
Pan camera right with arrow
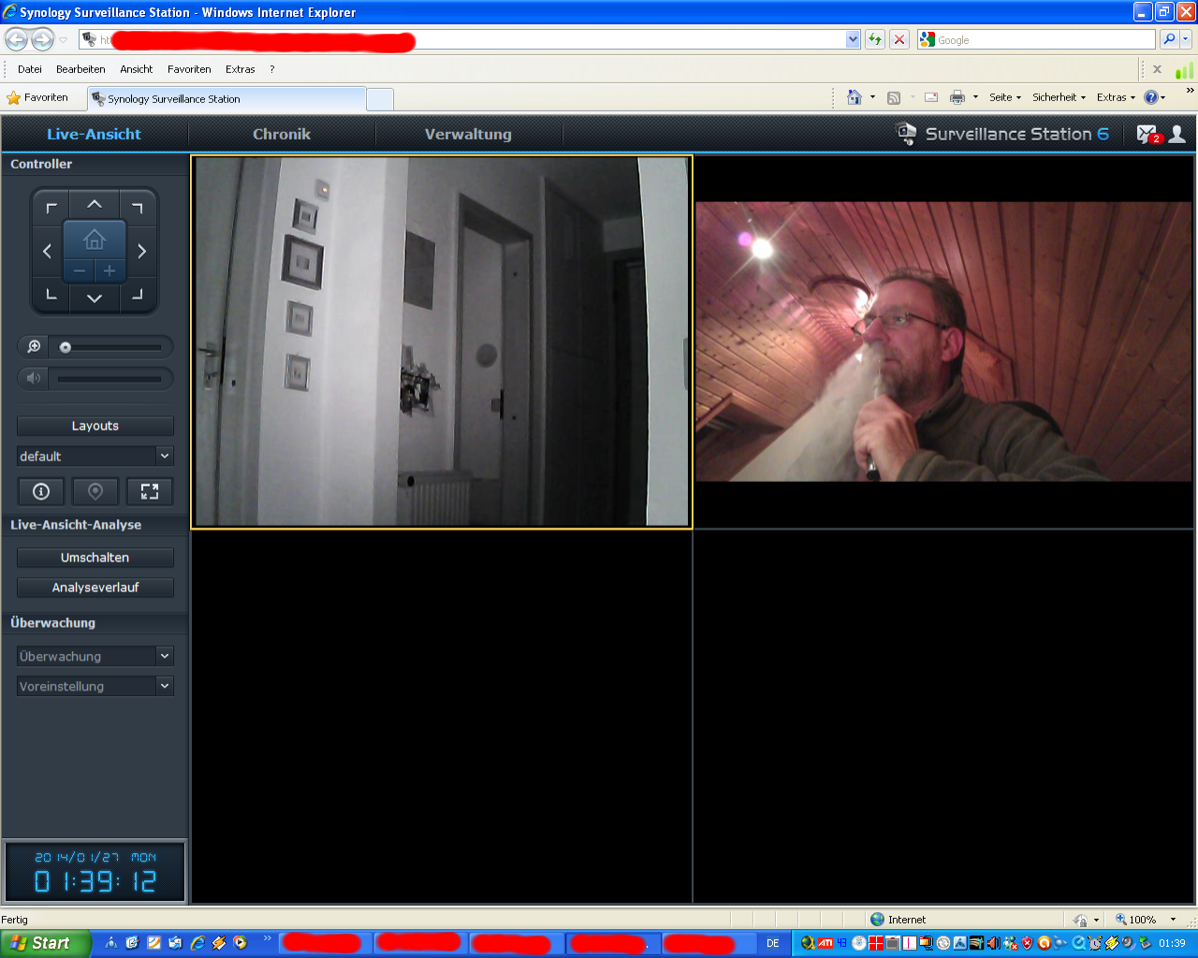tap(142, 251)
